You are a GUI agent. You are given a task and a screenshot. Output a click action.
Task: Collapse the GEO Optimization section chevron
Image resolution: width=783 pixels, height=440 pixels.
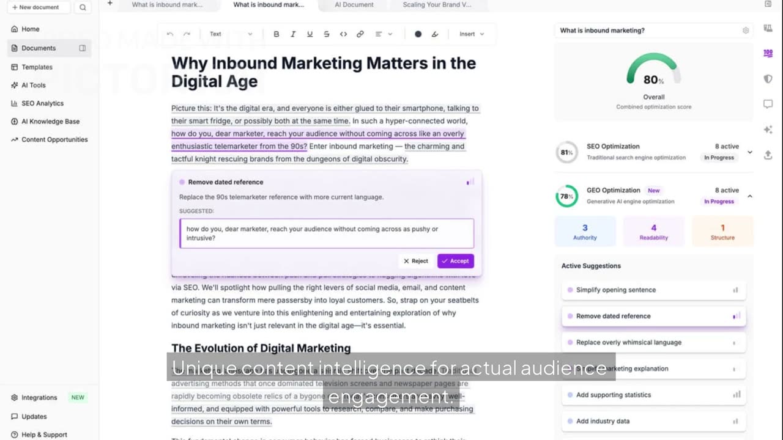tap(750, 196)
